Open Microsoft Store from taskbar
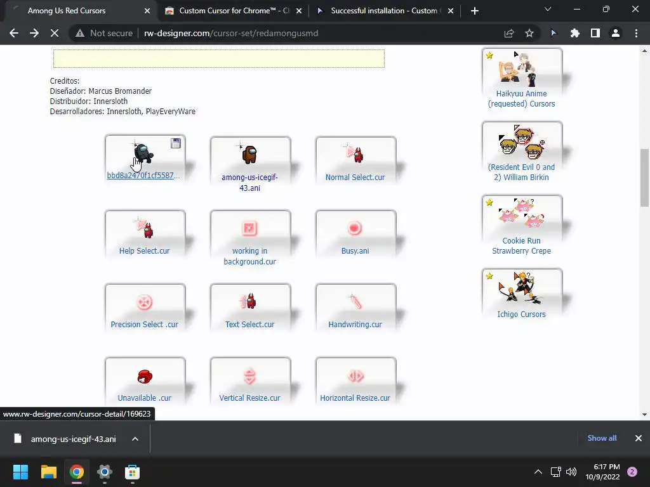This screenshot has width=650, height=487. click(132, 472)
